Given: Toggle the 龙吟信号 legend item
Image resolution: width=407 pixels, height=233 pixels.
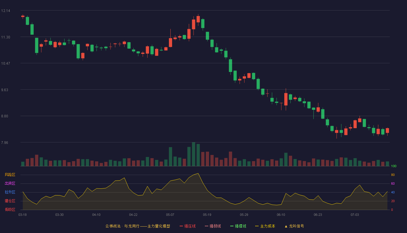Looking at the screenshot, I should [x=294, y=226].
